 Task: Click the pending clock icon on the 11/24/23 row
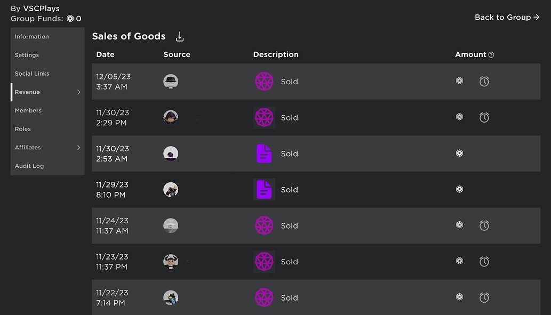coord(484,225)
